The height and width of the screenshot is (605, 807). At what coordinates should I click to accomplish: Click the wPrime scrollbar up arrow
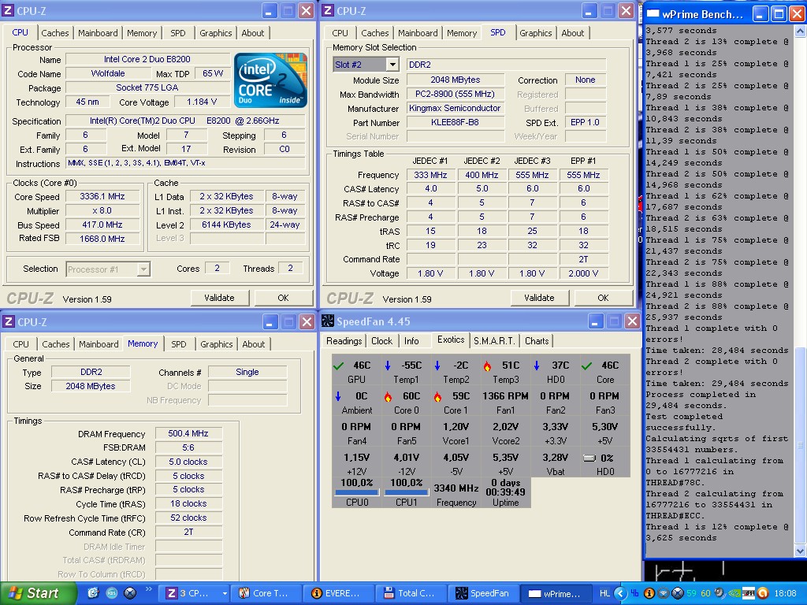click(801, 31)
